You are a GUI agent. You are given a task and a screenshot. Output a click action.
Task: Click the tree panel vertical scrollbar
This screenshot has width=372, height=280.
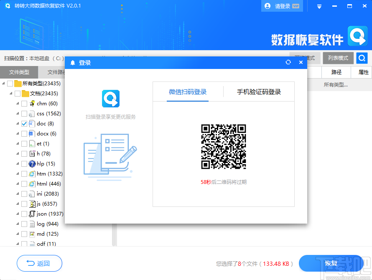pos(114,235)
